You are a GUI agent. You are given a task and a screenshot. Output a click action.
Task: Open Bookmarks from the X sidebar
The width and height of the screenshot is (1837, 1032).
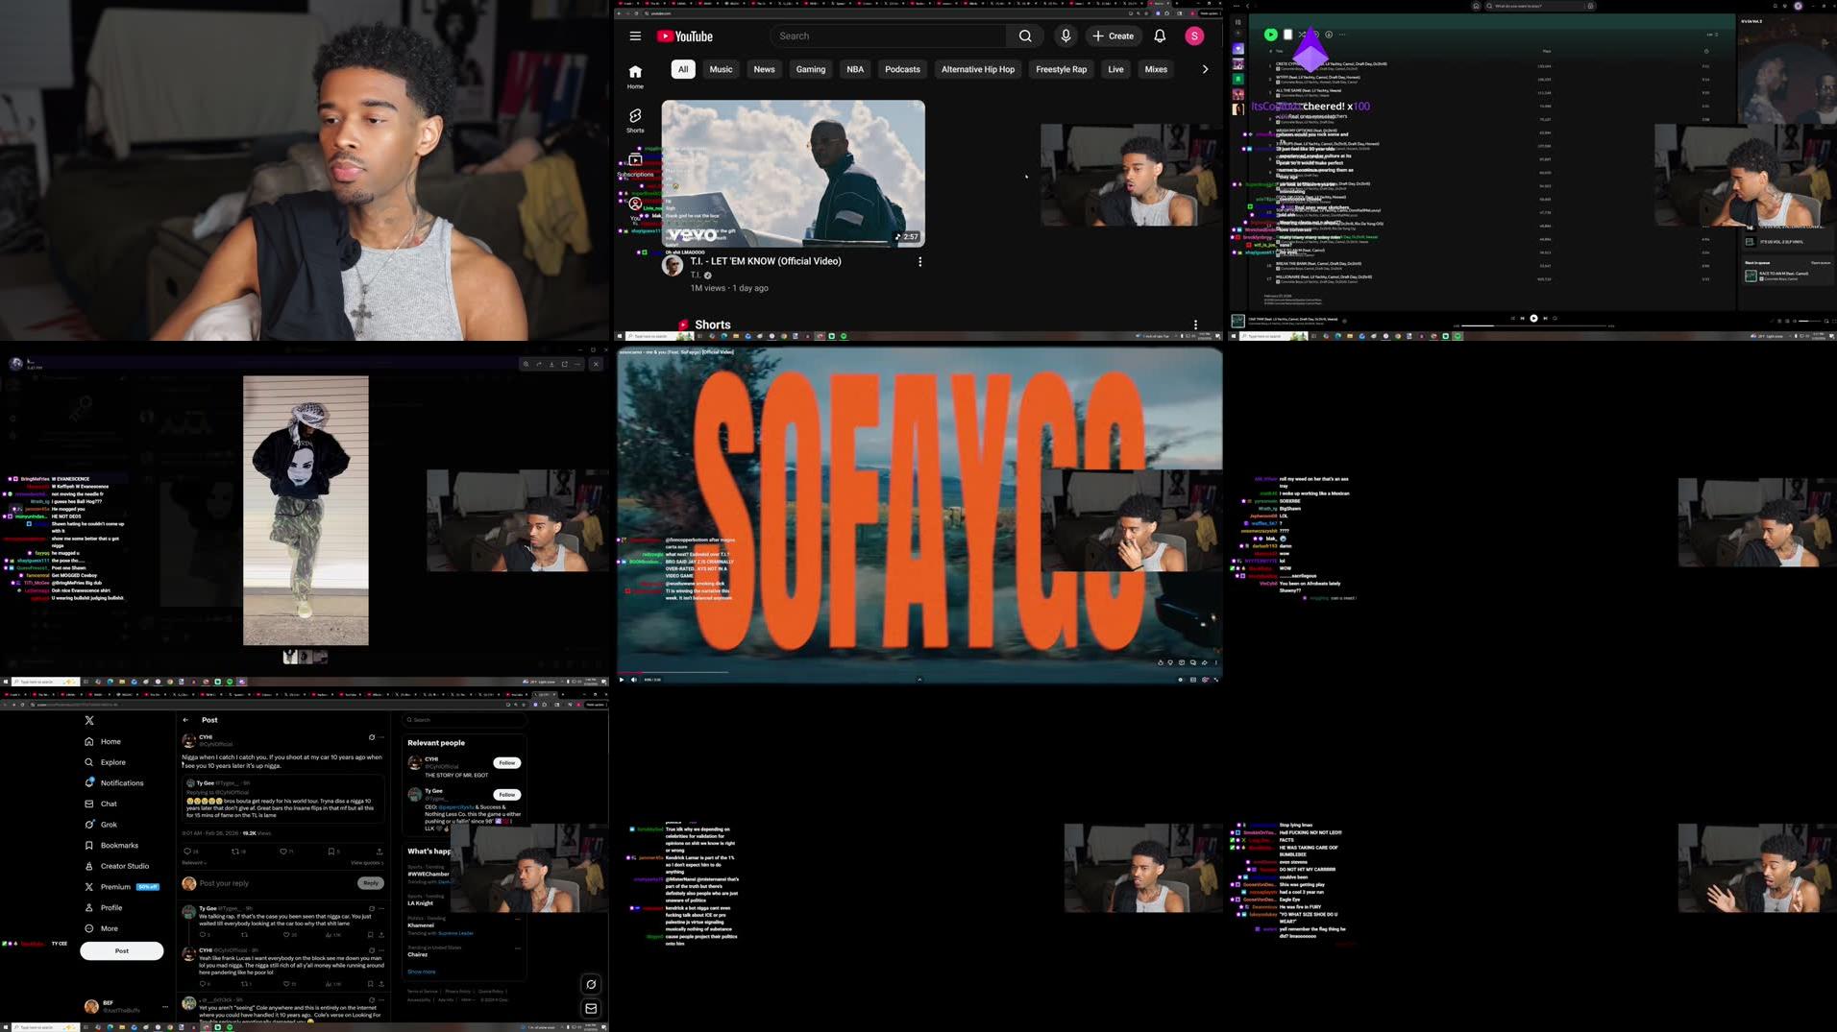(118, 845)
